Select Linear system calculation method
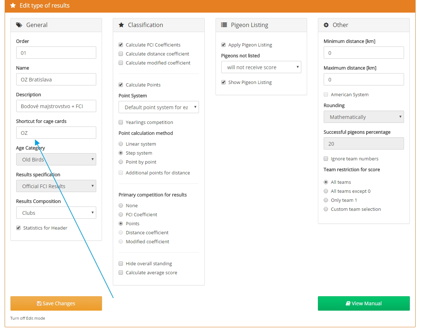The width and height of the screenshot is (430, 333). click(121, 144)
